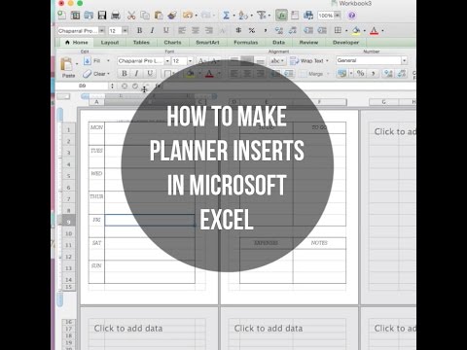This screenshot has width=467, height=350.
Task: Click the Undo icon
Action: (188, 15)
